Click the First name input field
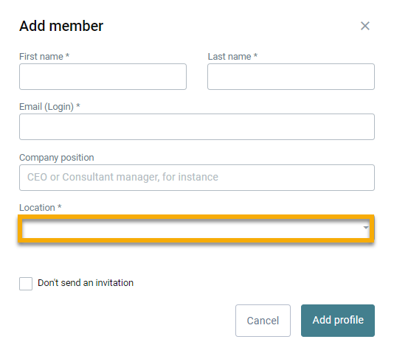Image resolution: width=394 pixels, height=356 pixels. click(103, 77)
